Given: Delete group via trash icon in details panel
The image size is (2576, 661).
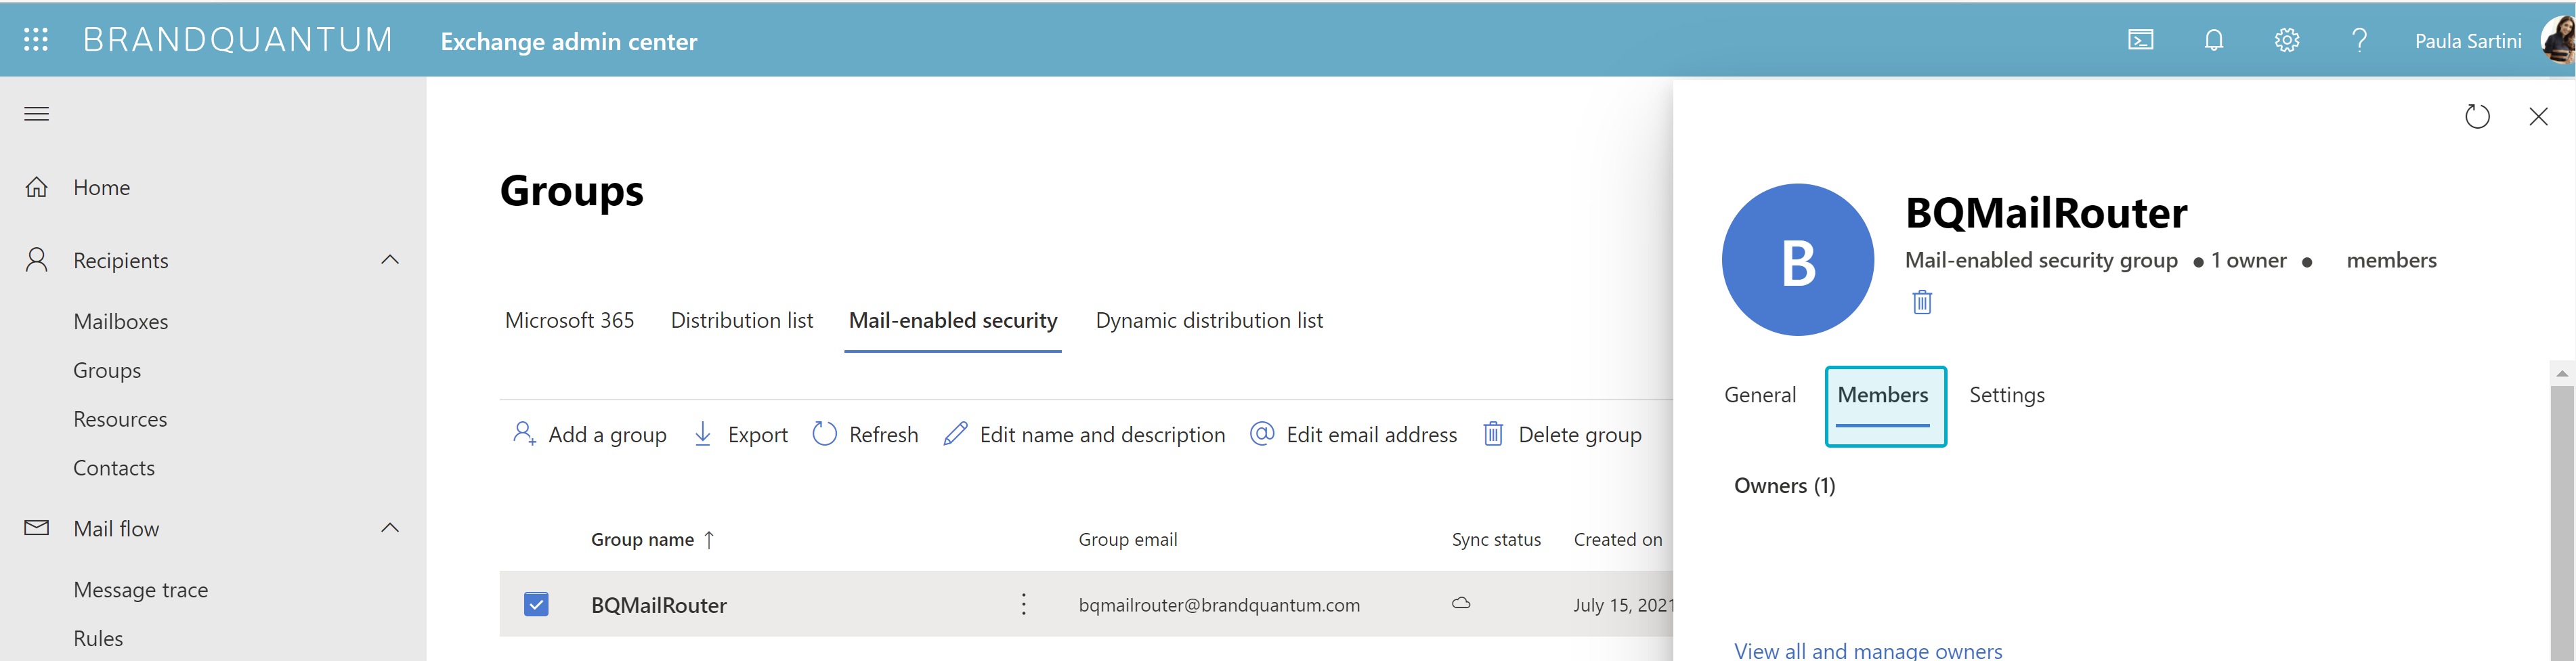Looking at the screenshot, I should coord(1922,302).
